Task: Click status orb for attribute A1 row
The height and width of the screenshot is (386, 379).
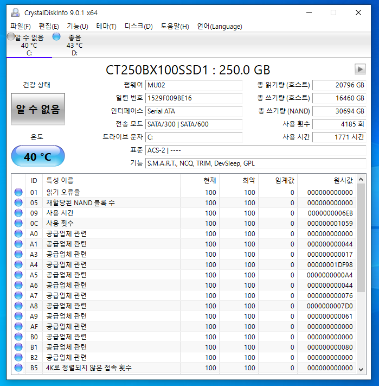Action: pos(18,244)
